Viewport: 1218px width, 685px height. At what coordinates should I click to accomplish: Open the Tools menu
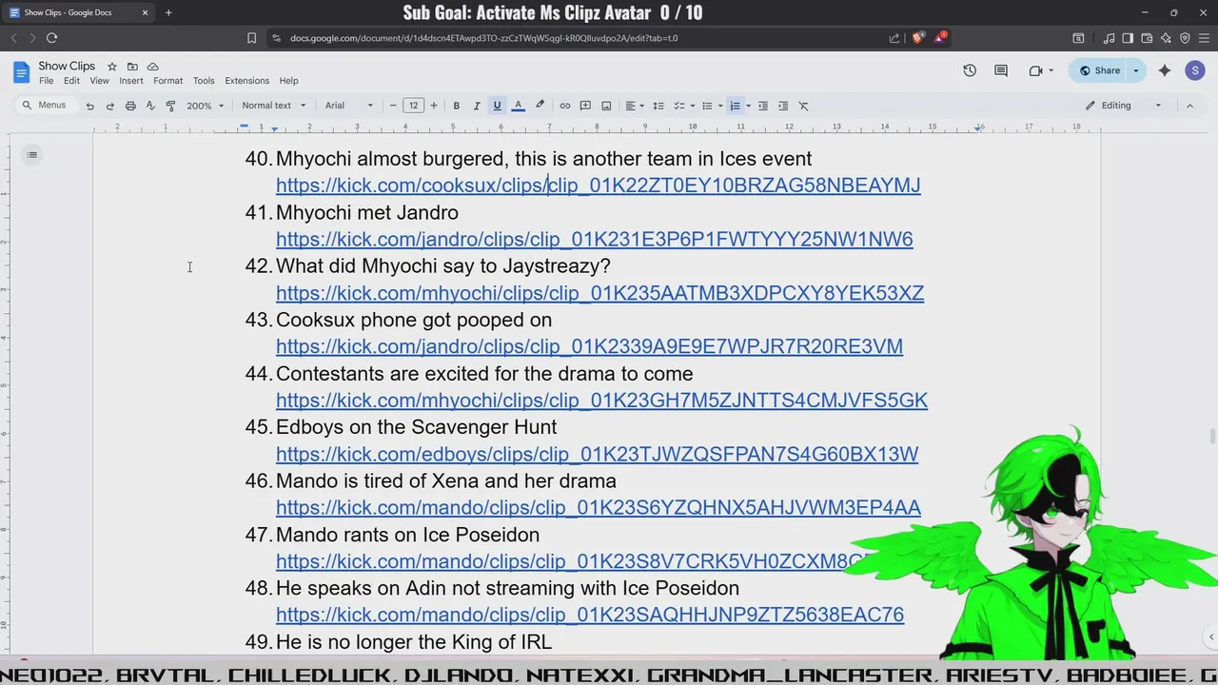(204, 81)
